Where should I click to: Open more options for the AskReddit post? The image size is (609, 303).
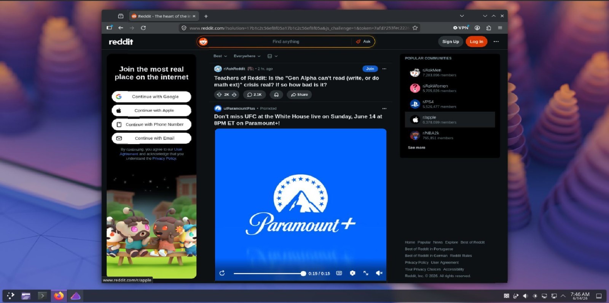pos(384,69)
